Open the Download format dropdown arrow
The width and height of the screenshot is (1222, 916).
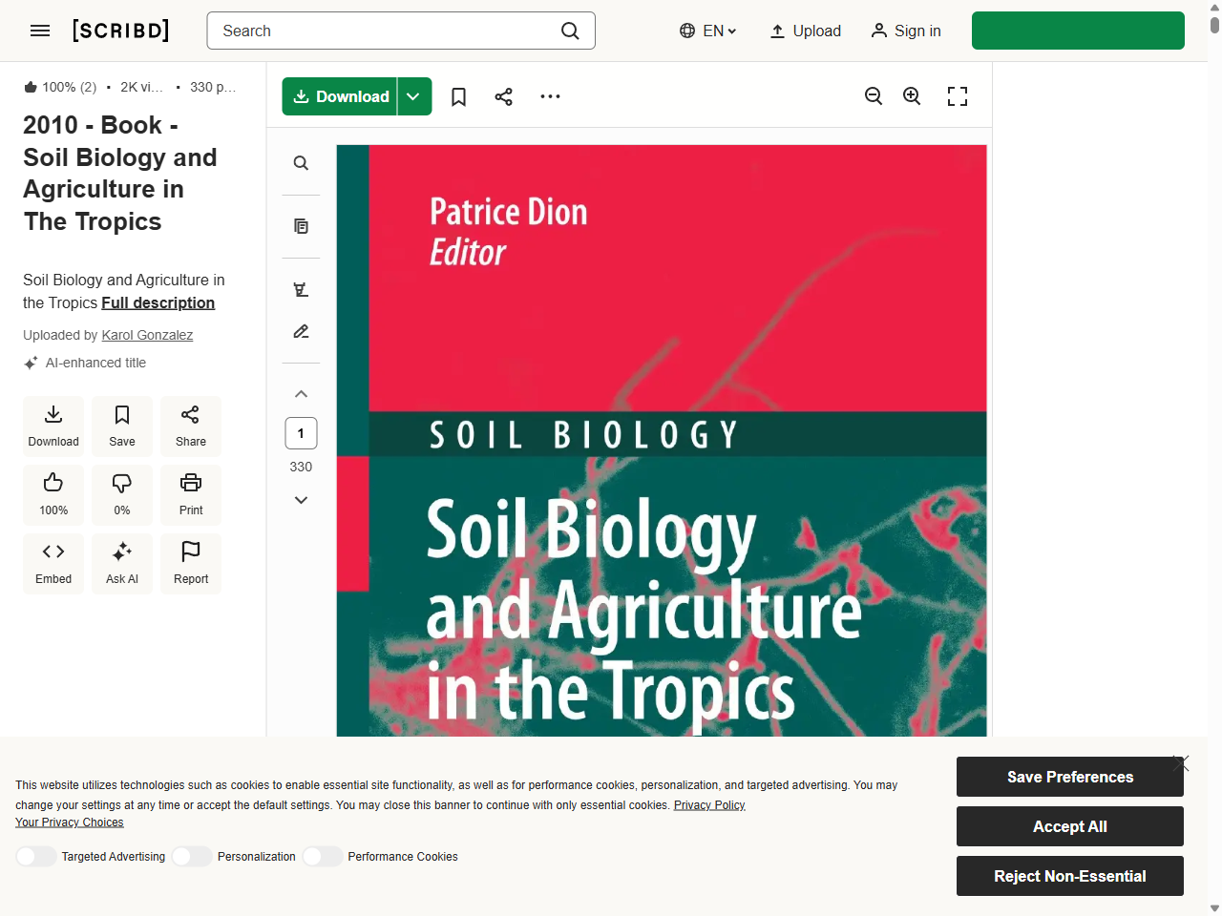(414, 95)
